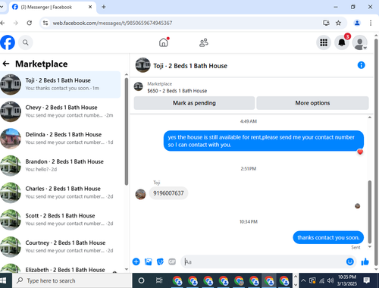Viewport: 379px width, 288px height.
Task: Click the browser back arrow
Action: pyautogui.click(x=2, y=23)
